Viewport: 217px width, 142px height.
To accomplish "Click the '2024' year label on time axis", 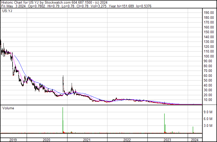I will pos(195,140).
